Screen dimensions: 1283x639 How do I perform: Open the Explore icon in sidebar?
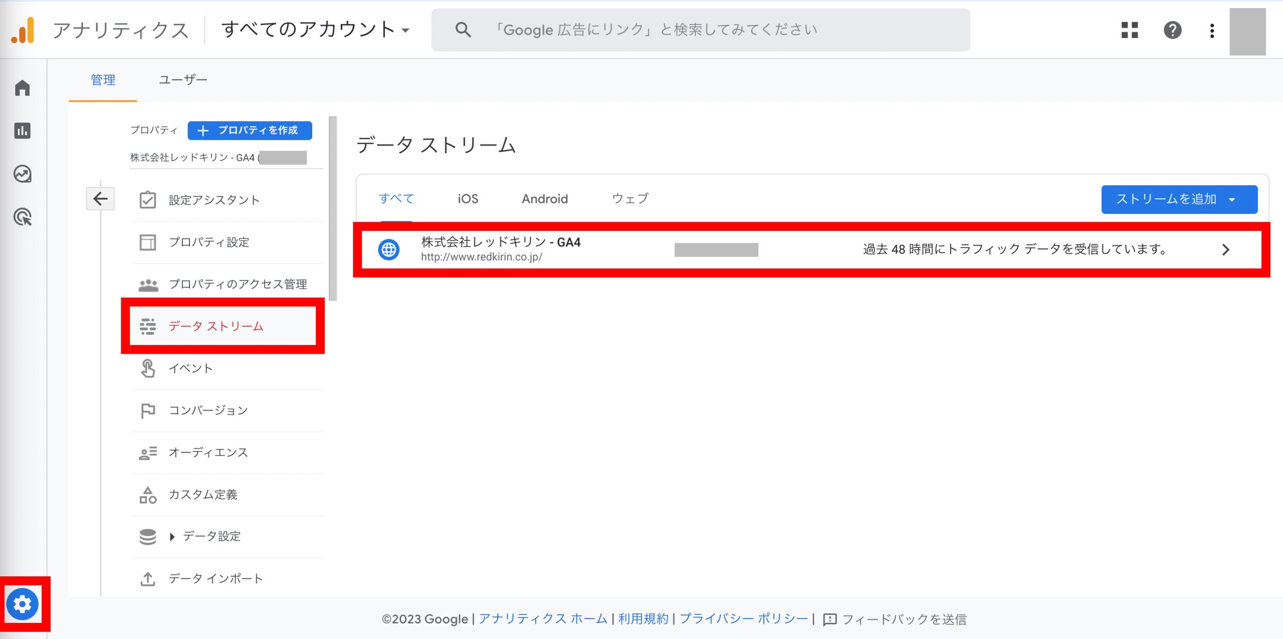(23, 174)
